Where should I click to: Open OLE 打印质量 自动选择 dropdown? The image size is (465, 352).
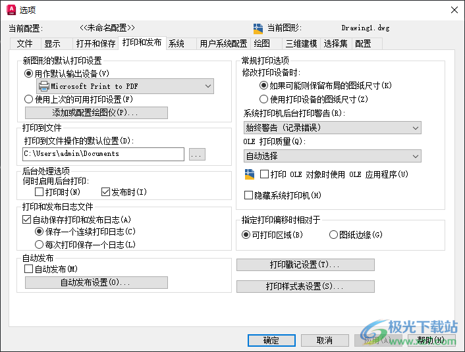pyautogui.click(x=332, y=156)
